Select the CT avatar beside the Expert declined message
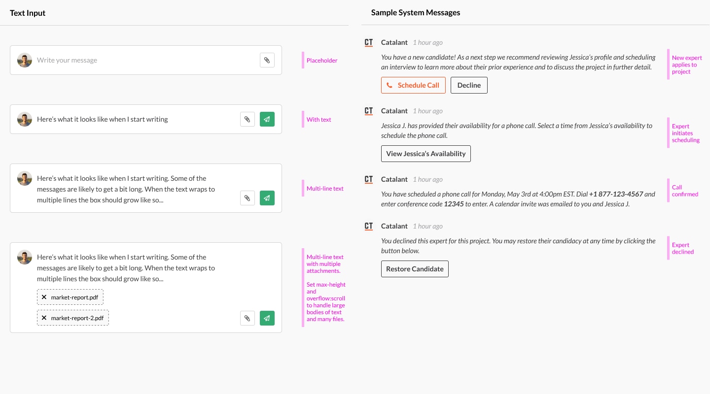710x394 pixels. tap(368, 226)
